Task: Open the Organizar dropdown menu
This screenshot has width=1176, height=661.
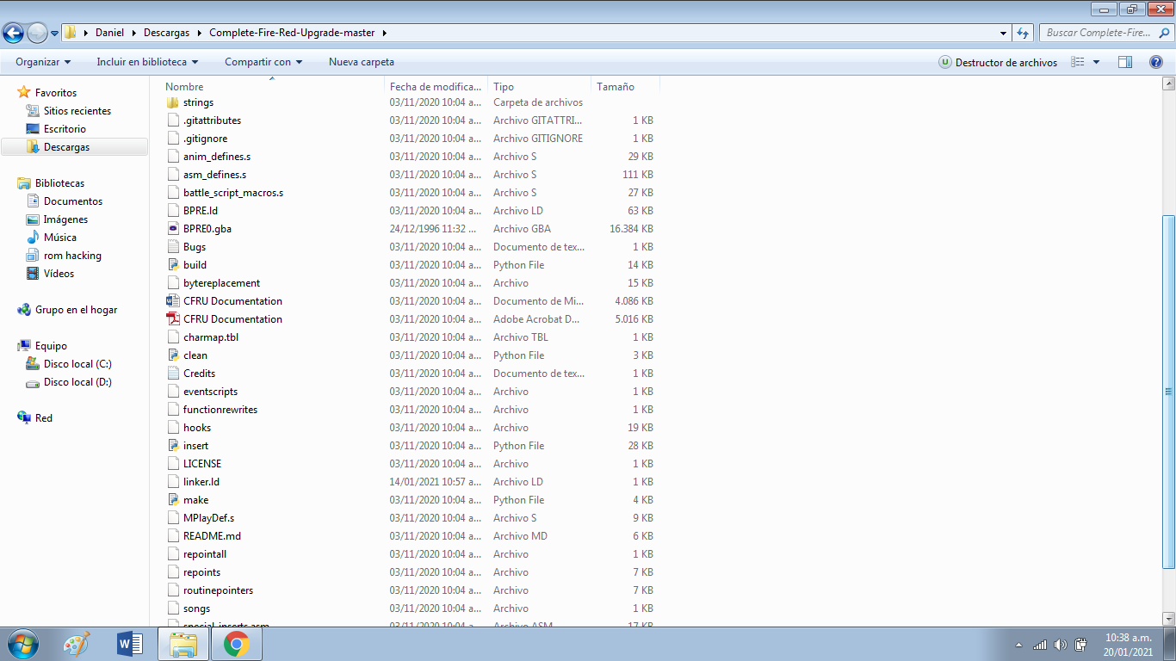Action: click(x=43, y=62)
